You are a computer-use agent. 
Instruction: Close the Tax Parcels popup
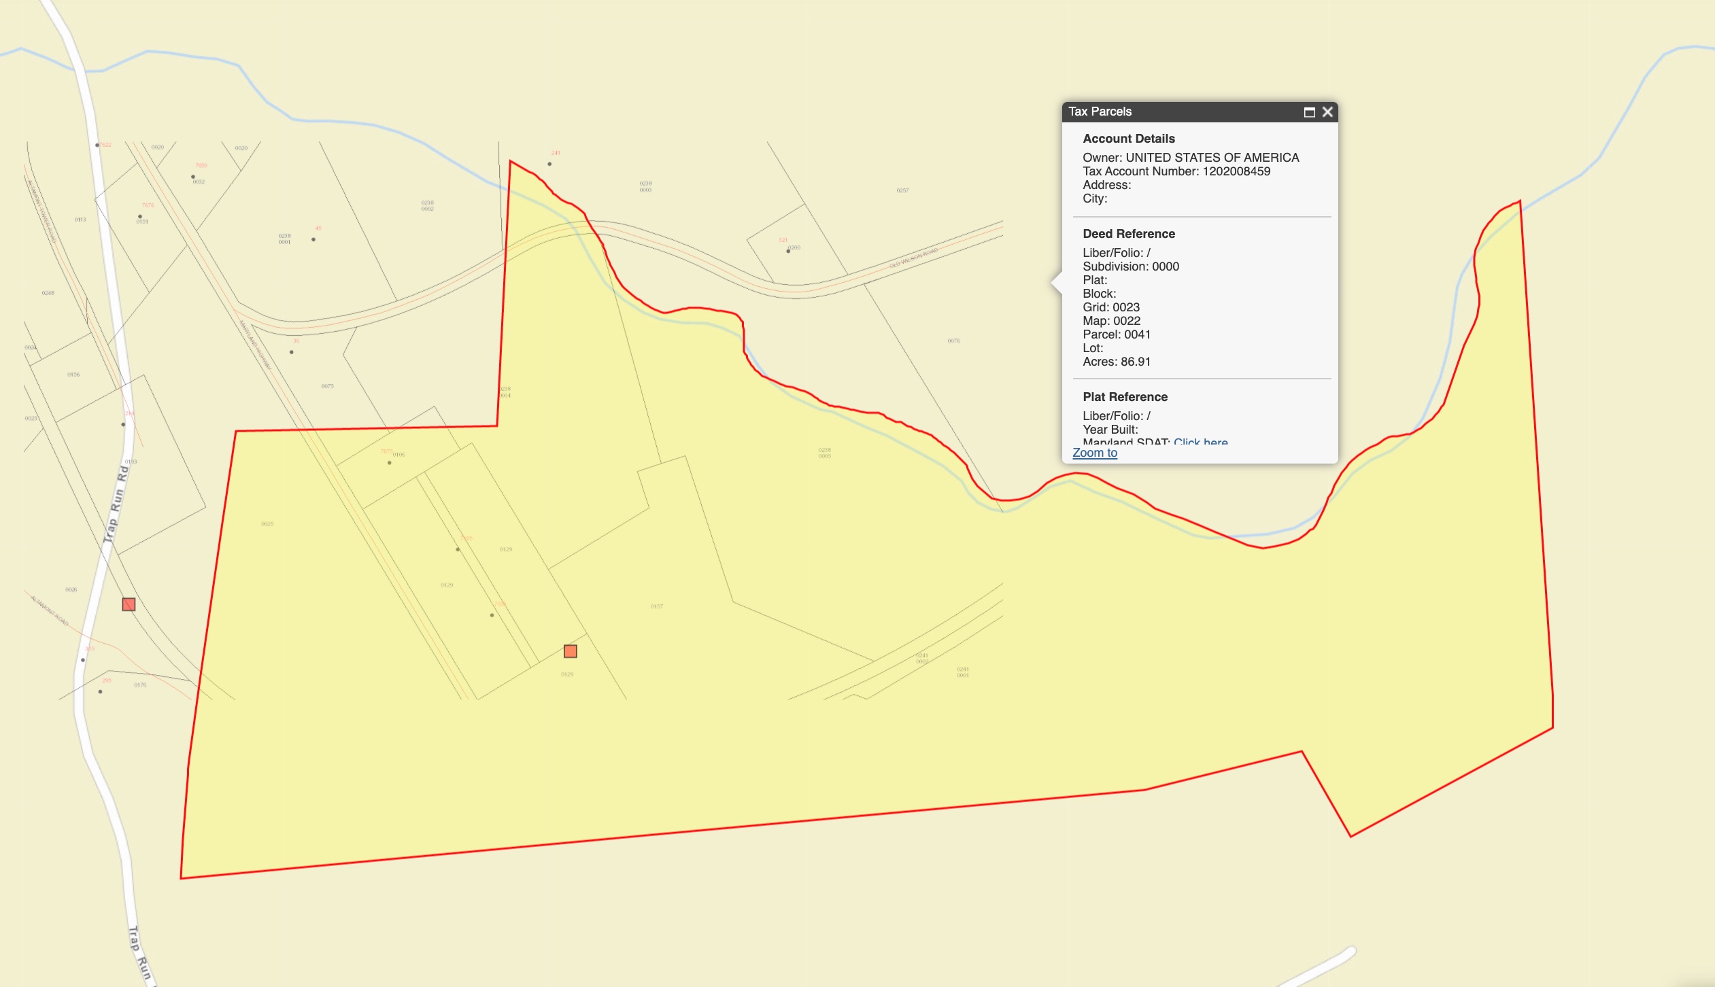(1327, 112)
